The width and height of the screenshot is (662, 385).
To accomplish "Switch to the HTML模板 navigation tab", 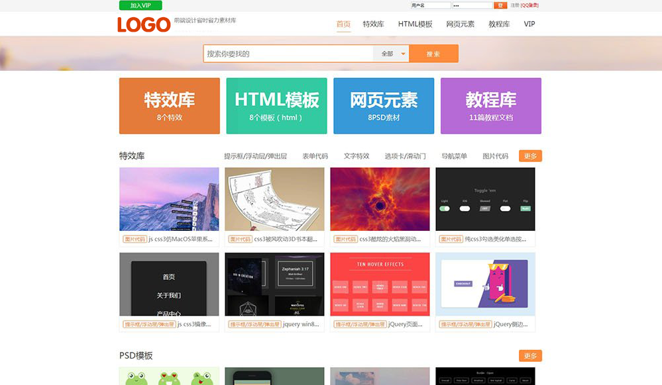I will [x=415, y=24].
